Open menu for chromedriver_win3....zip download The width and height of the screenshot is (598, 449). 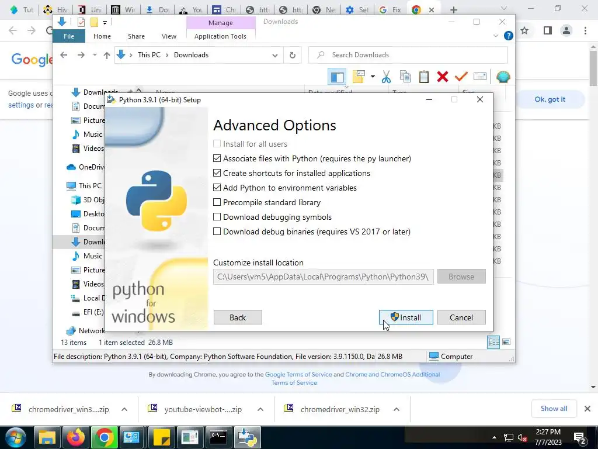tap(124, 409)
